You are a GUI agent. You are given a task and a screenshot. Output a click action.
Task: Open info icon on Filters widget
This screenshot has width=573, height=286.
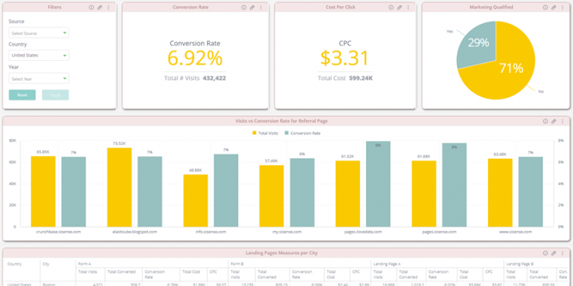91,7
